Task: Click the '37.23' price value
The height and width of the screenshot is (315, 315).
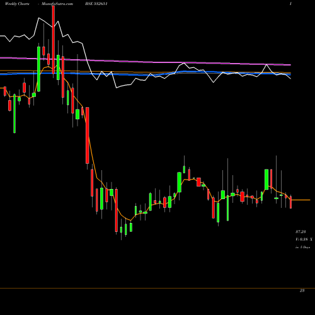Action: [x=301, y=232]
